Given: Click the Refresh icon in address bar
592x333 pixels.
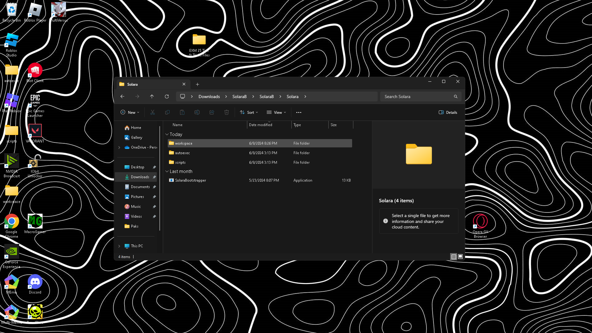Looking at the screenshot, I should pos(167,97).
